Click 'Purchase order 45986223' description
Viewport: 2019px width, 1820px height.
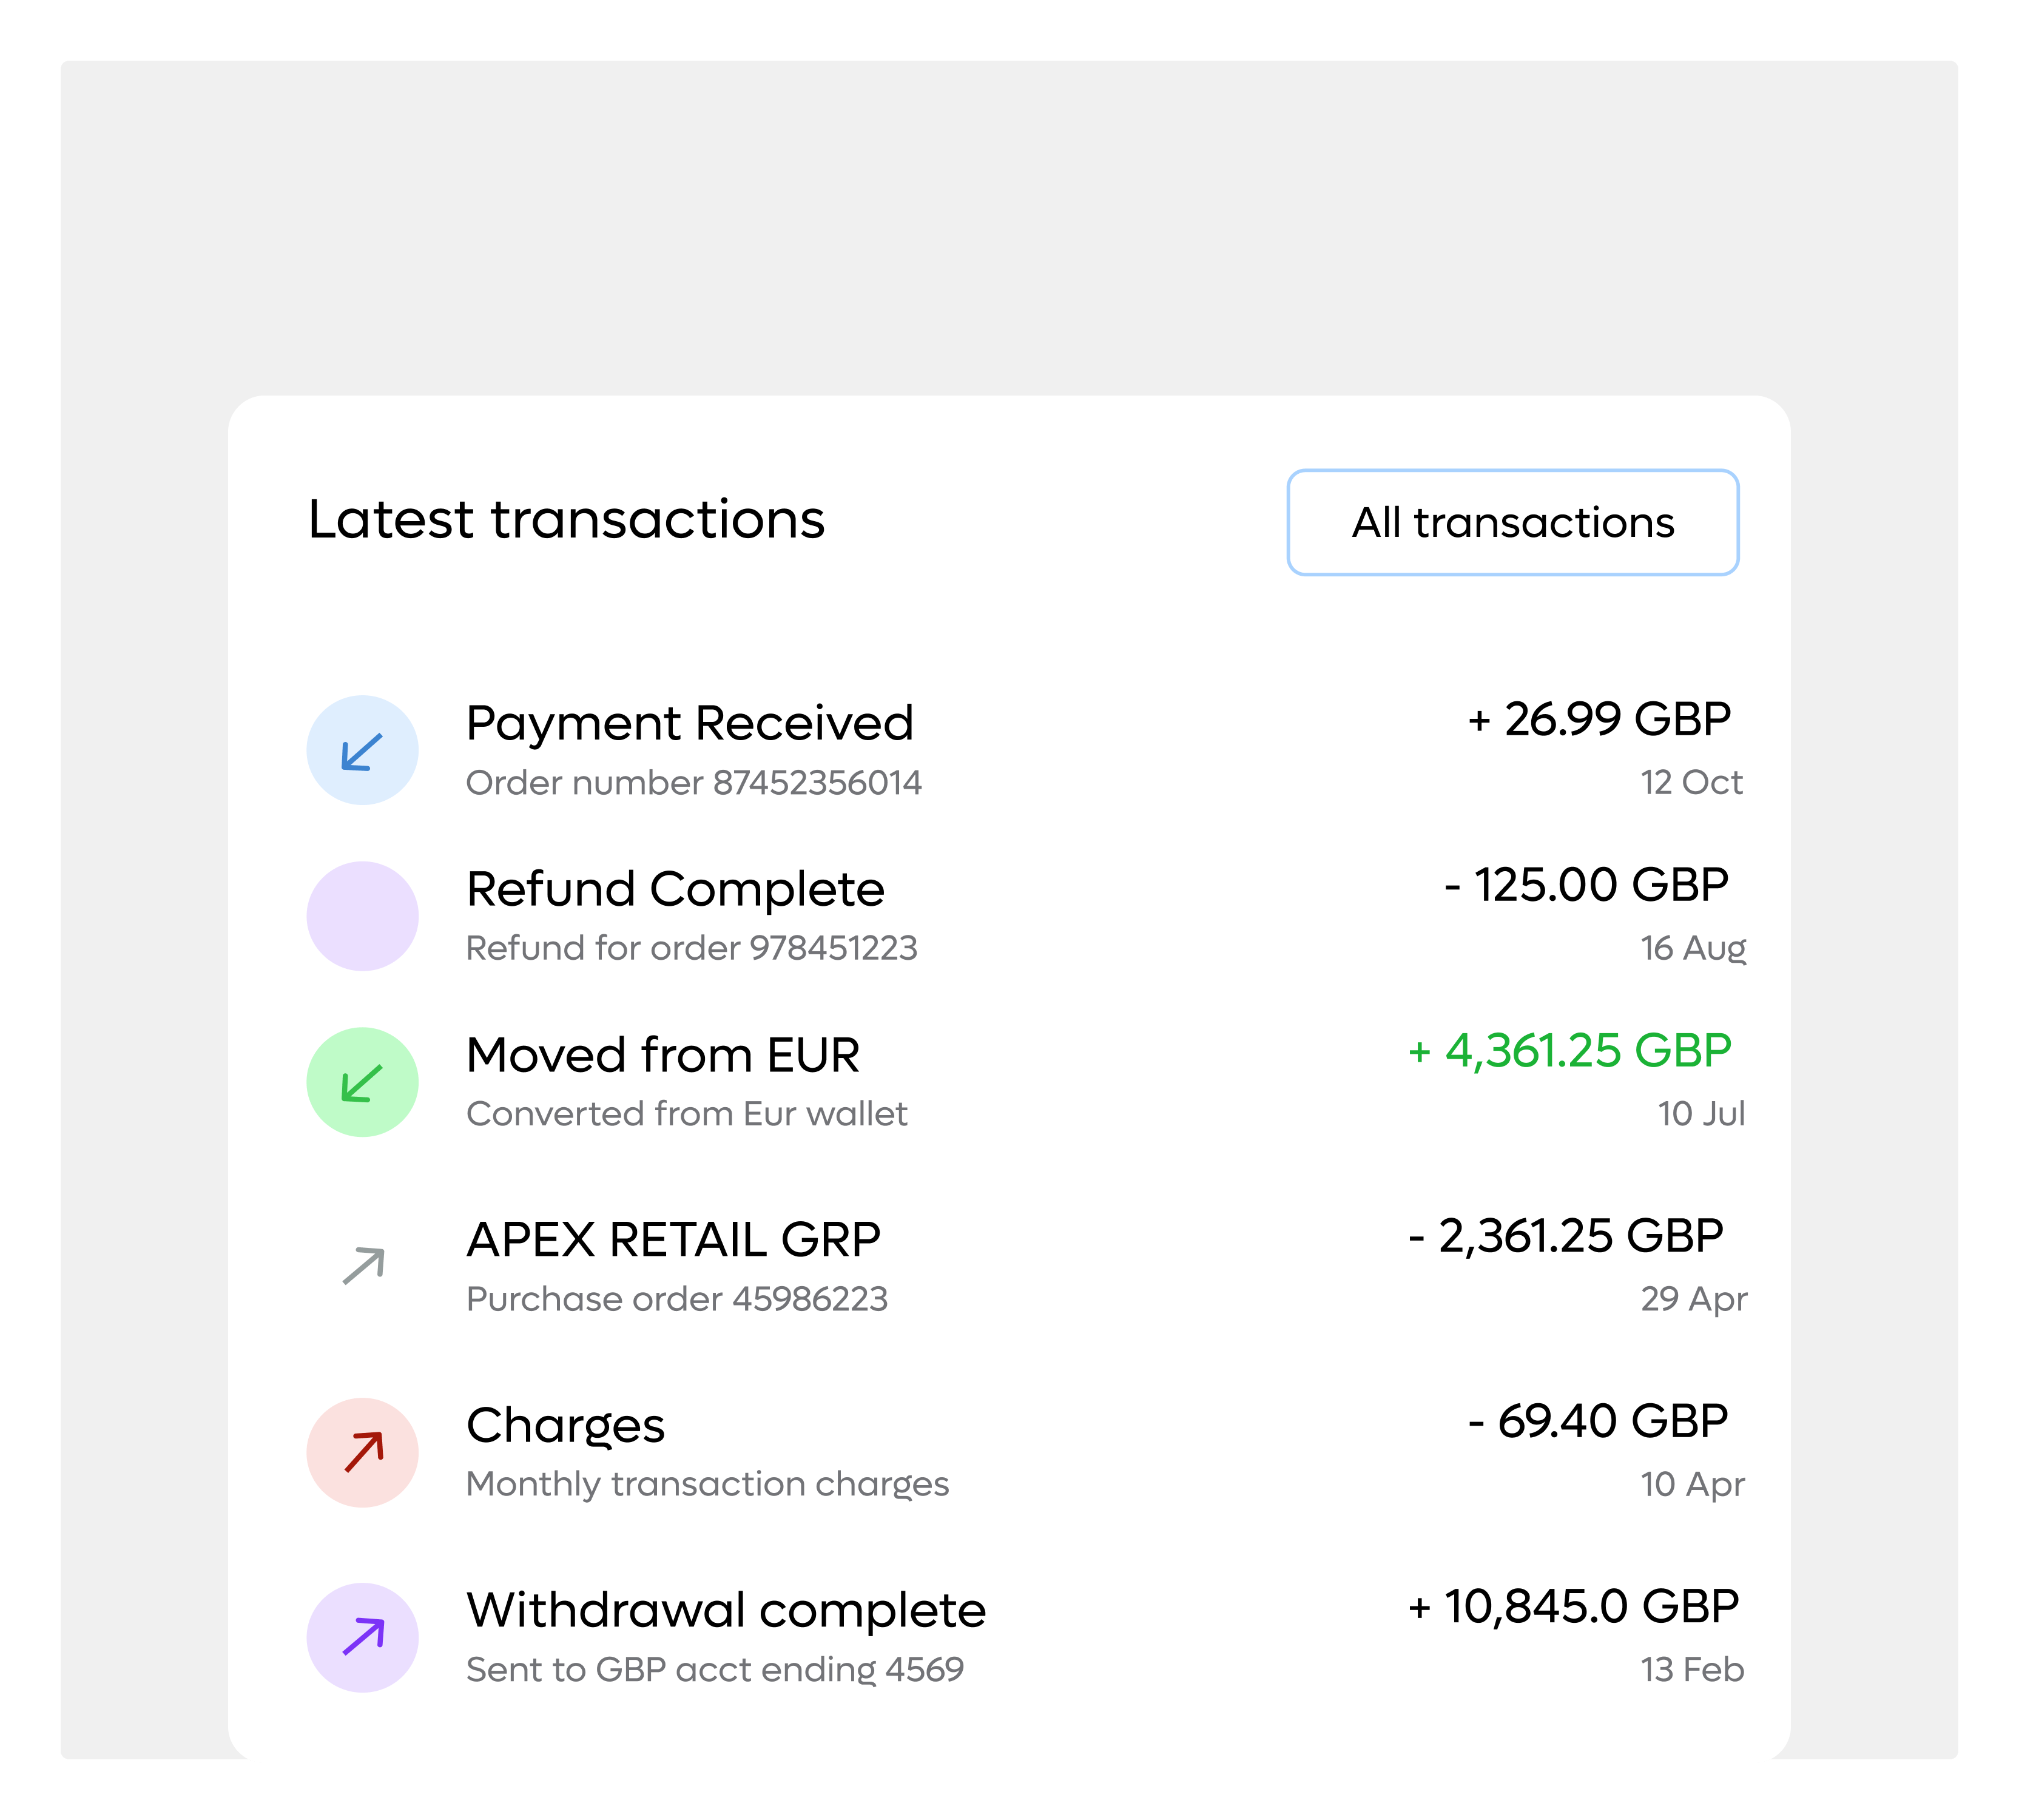677,1299
